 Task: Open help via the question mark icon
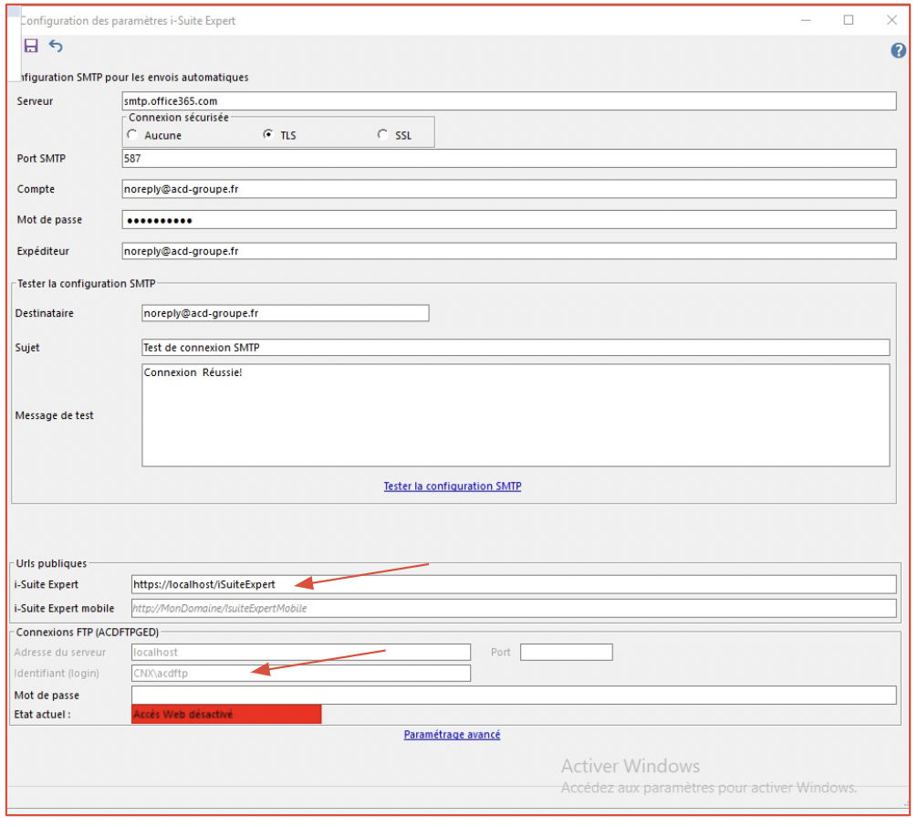(898, 50)
